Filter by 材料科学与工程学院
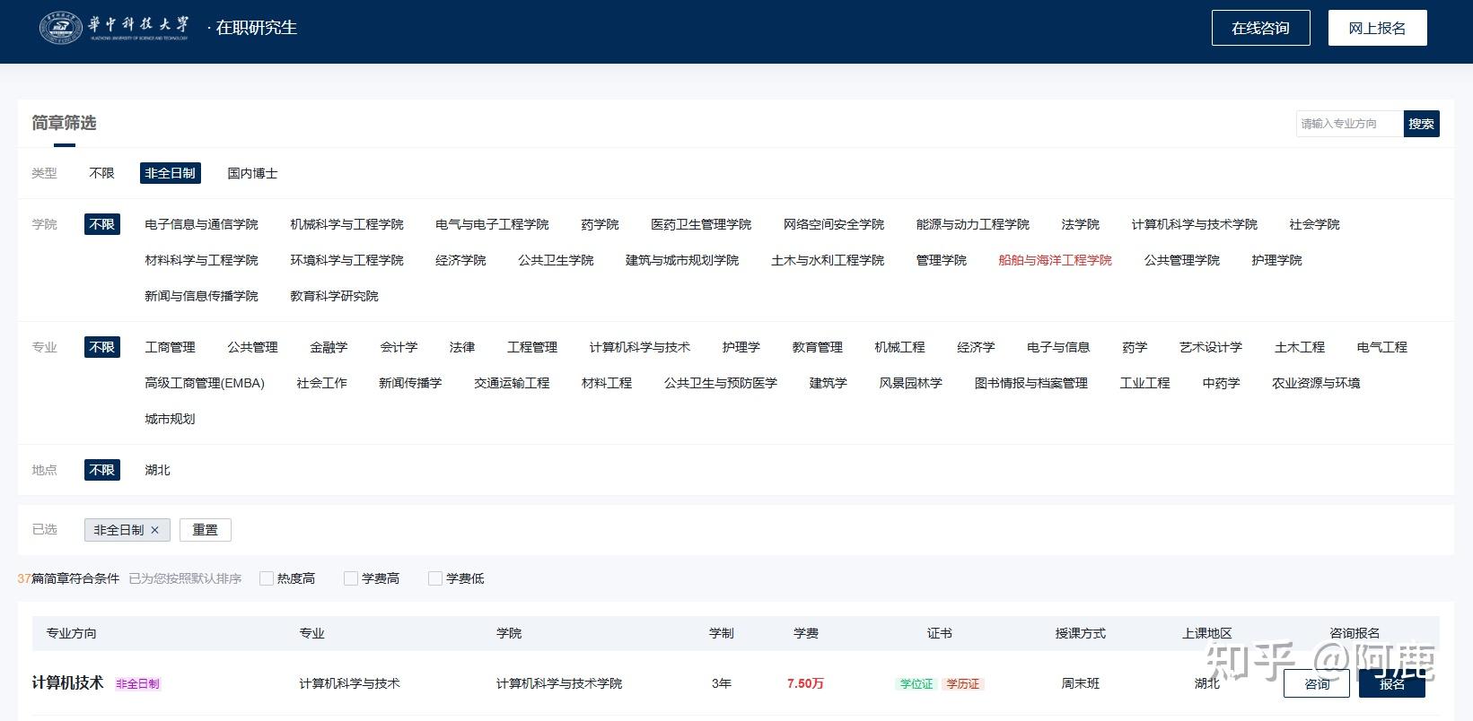The width and height of the screenshot is (1473, 721). pos(201,260)
